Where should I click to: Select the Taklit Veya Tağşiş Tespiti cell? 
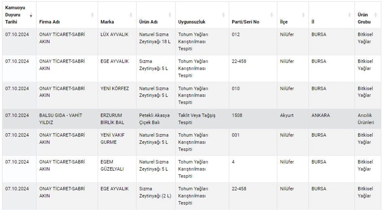(x=197, y=119)
